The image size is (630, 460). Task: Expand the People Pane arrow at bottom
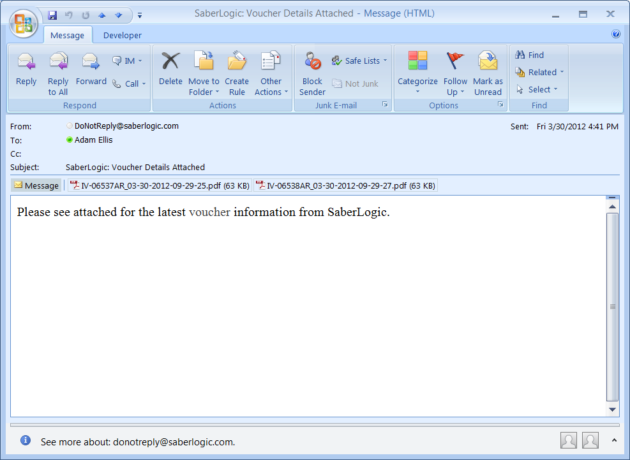[x=614, y=440]
